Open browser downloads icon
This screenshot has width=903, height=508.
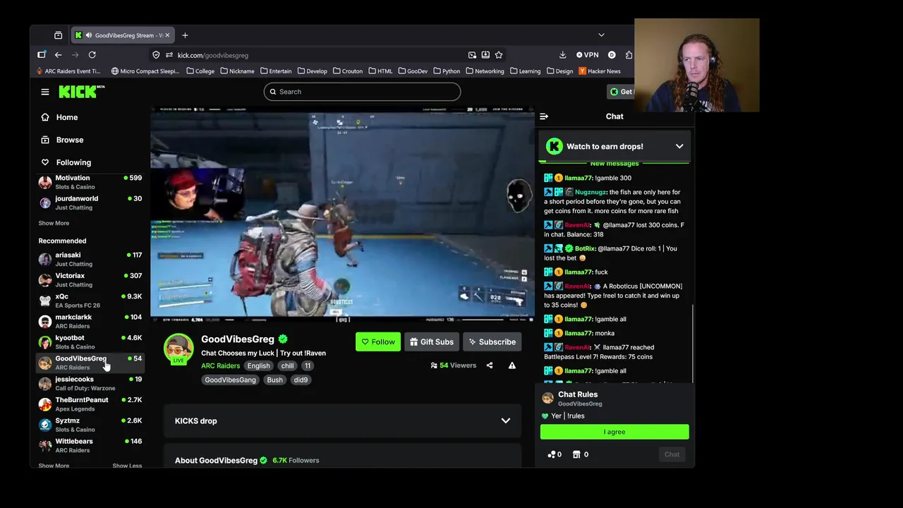562,55
